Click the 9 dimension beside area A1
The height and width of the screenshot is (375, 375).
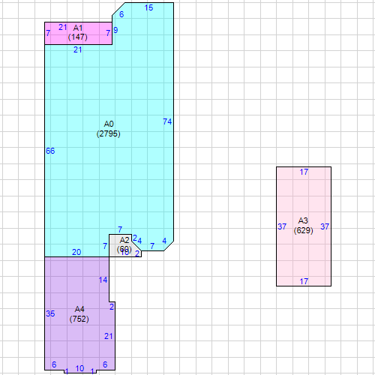point(115,30)
